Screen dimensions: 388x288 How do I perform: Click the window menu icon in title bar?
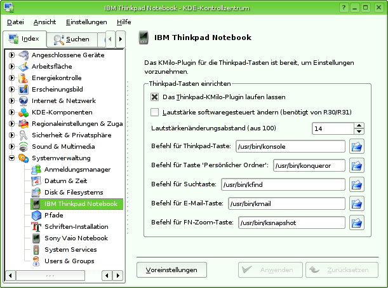coord(9,8)
